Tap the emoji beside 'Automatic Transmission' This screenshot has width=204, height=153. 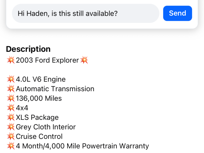tap(11, 89)
